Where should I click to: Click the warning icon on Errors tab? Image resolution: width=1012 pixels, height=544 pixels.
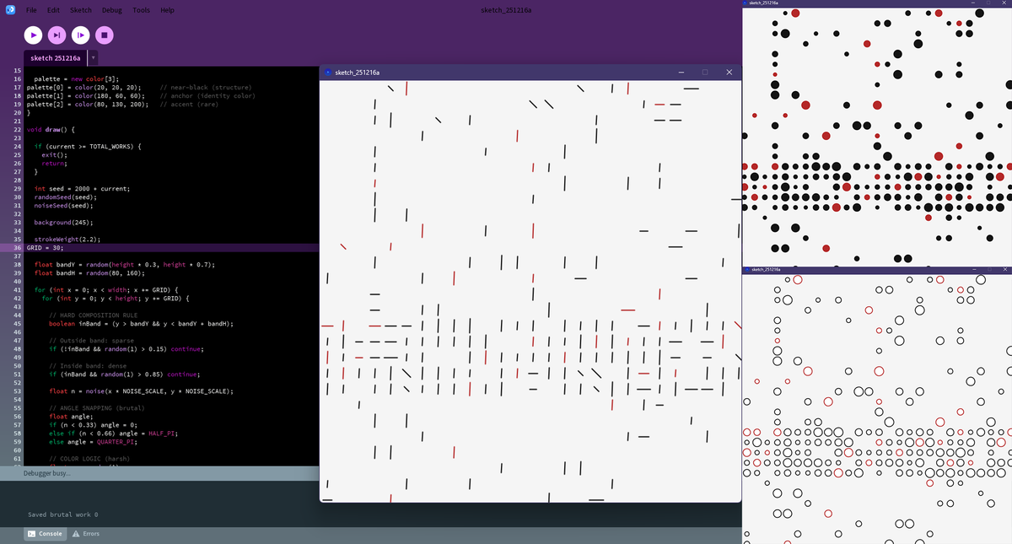tap(76, 534)
